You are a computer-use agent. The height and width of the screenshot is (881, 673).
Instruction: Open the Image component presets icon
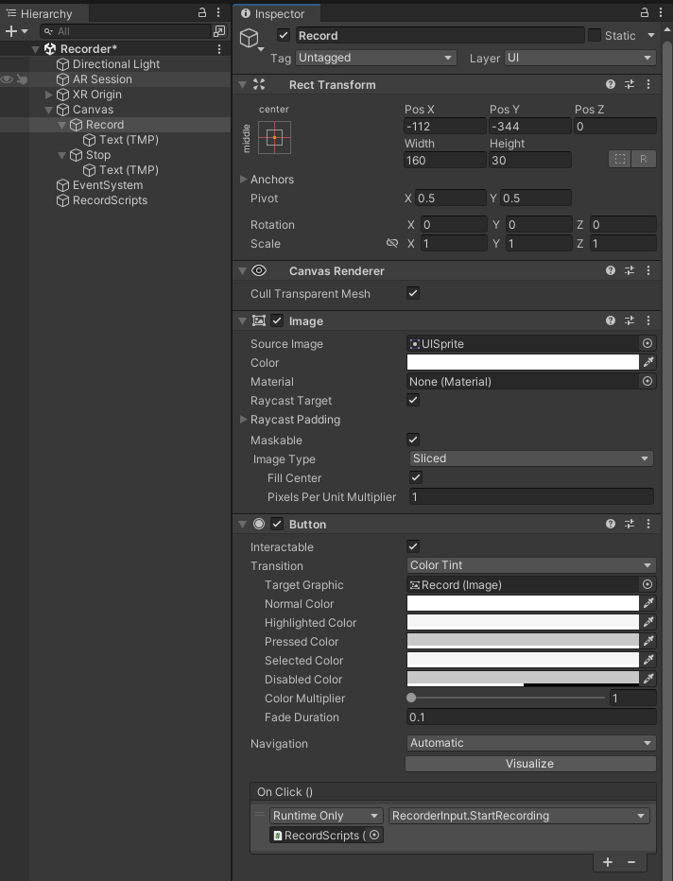[630, 320]
